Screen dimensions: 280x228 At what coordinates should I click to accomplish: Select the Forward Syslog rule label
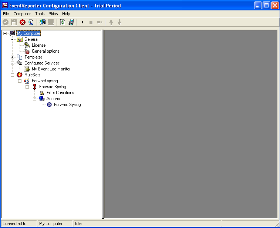coord(53,87)
